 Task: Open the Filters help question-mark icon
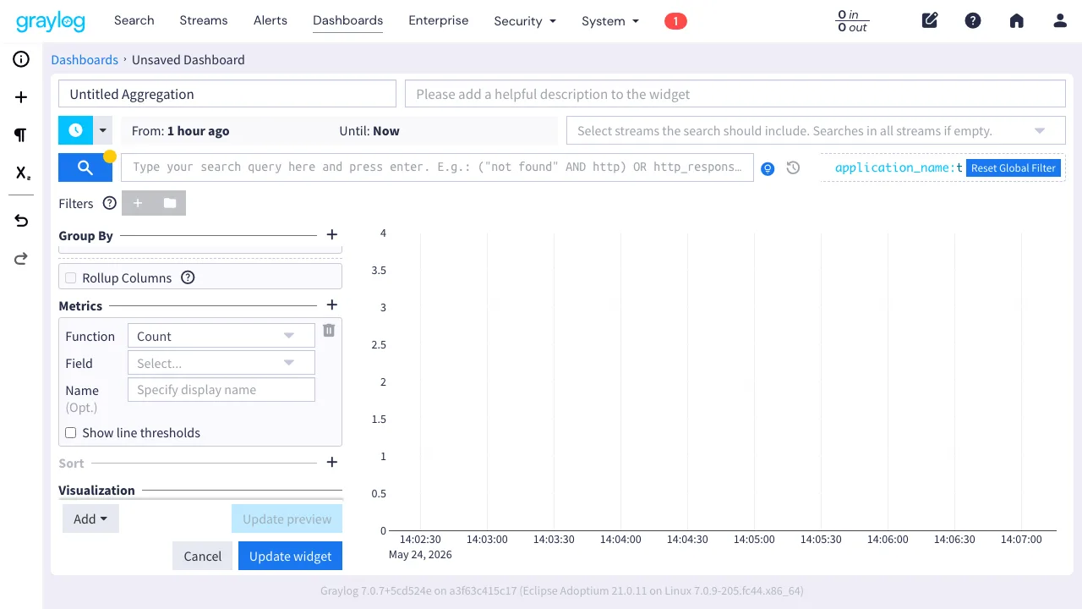coord(109,203)
